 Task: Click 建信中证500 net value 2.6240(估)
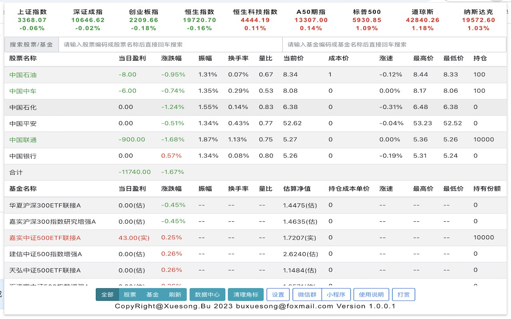tap(301, 254)
